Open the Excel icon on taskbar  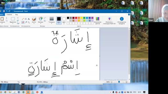23,92
